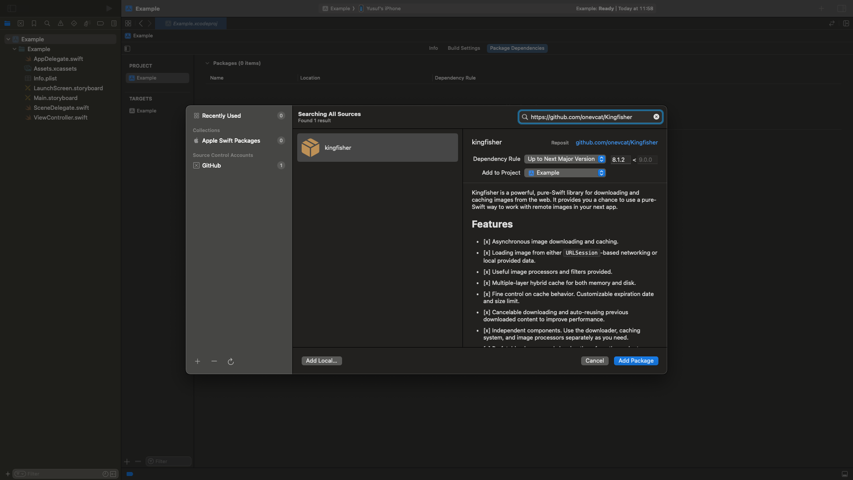The width and height of the screenshot is (853, 480).
Task: Select the Package Dependencies tab
Action: (x=517, y=48)
